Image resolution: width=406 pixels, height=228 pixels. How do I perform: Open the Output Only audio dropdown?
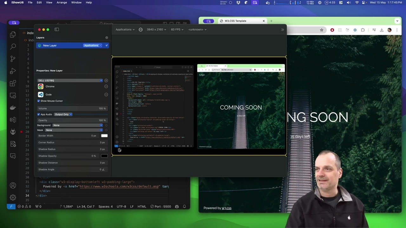tap(63, 114)
